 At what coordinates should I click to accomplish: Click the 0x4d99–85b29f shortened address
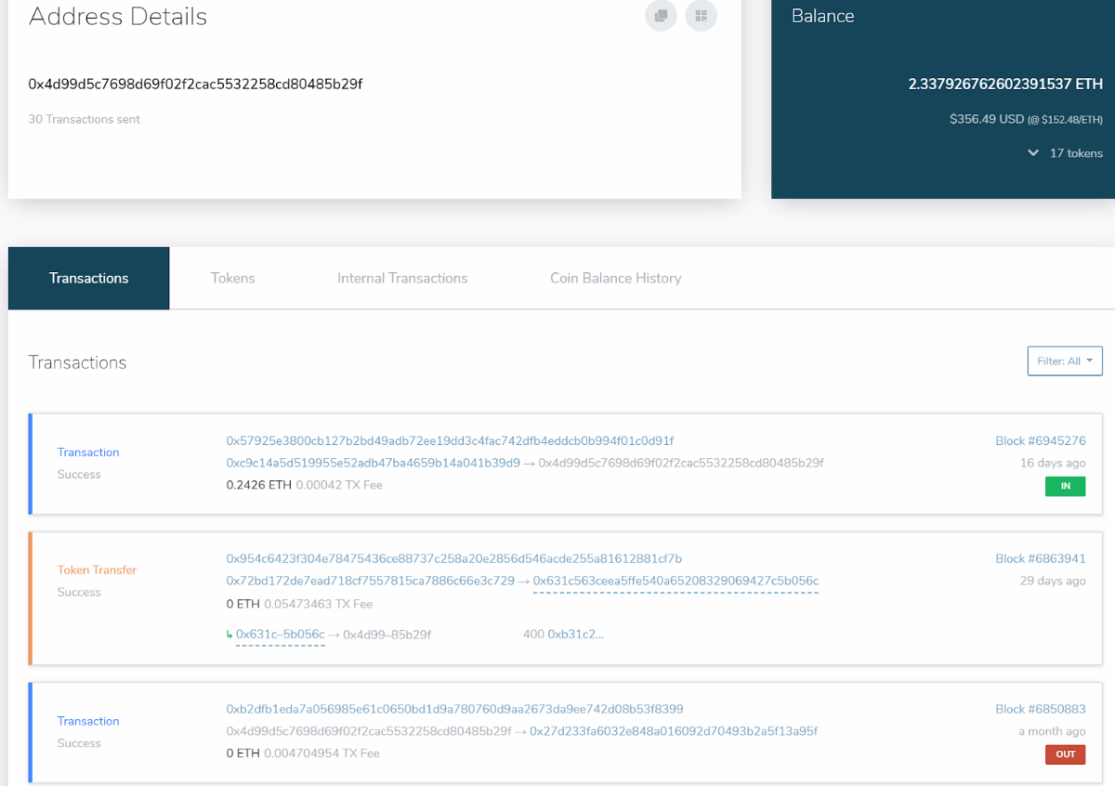pyautogui.click(x=387, y=635)
